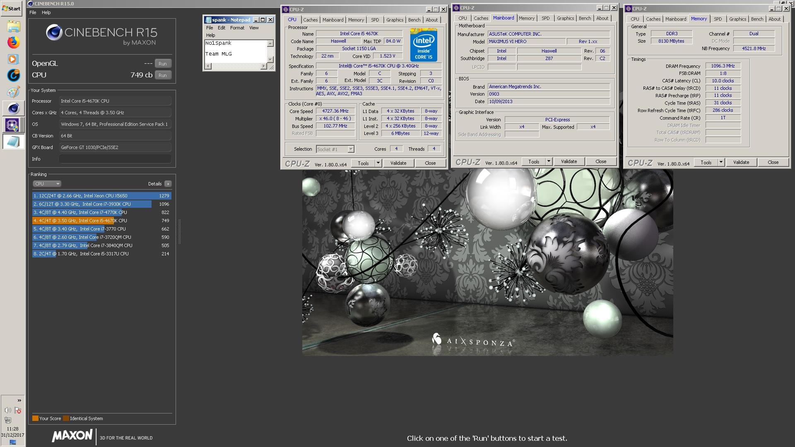Open Notepad's Format menu

click(x=237, y=28)
